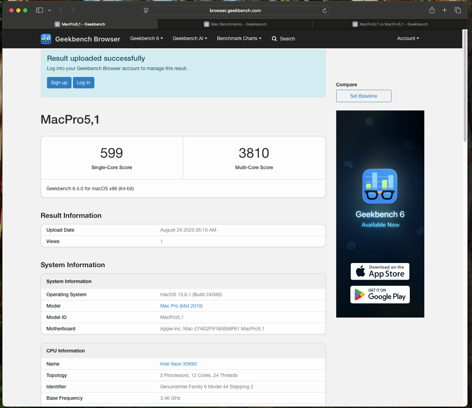
Task: Click the page reader icon in address bar
Action: click(x=146, y=11)
